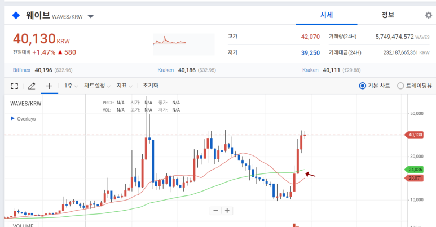Image resolution: width=436 pixels, height=227 pixels.
Task: Click the 50,000 price axis label
Action: (417, 113)
